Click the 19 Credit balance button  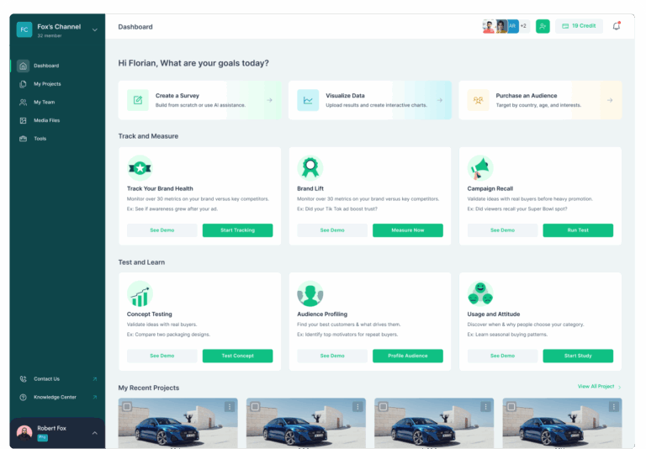tap(579, 26)
